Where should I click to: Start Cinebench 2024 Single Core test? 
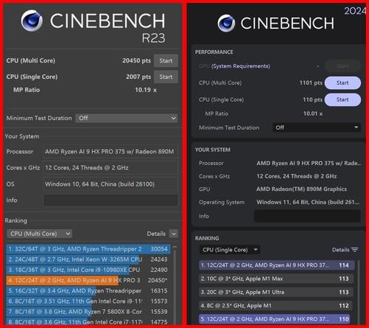click(x=342, y=100)
